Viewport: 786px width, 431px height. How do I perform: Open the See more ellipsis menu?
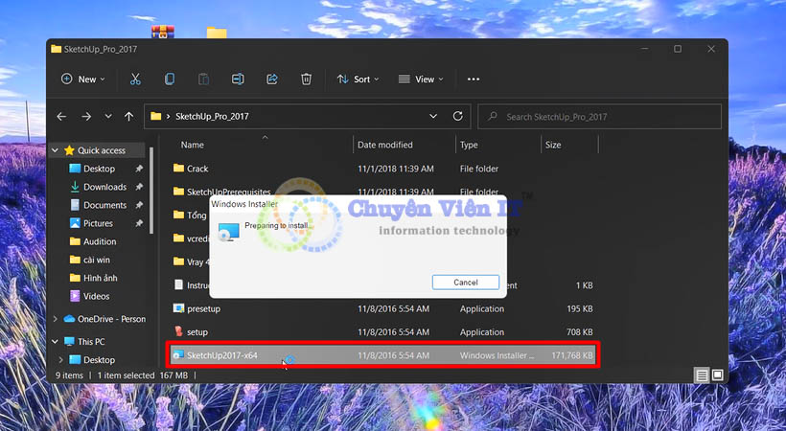pyautogui.click(x=473, y=79)
